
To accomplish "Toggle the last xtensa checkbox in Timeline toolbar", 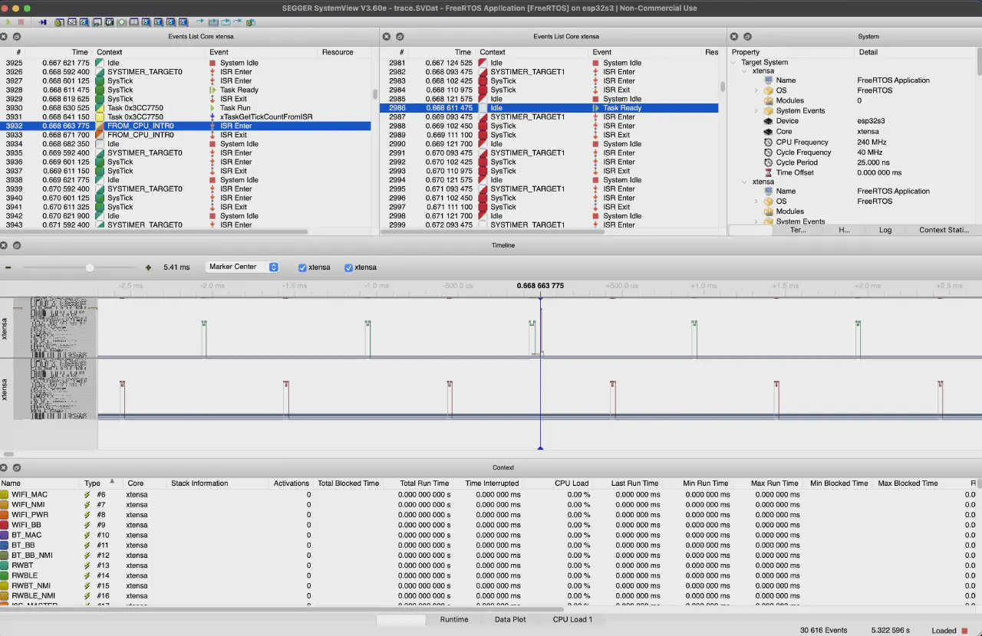I will coord(348,267).
